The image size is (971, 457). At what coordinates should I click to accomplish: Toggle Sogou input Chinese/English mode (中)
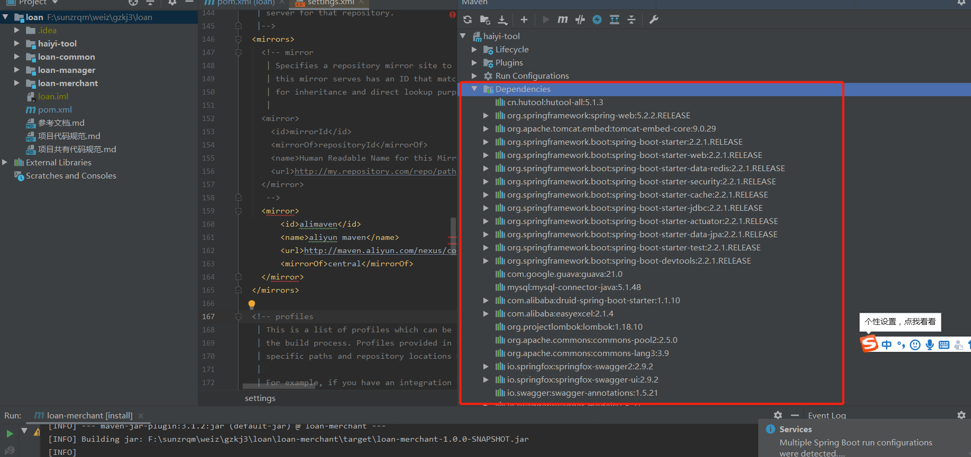tap(886, 345)
